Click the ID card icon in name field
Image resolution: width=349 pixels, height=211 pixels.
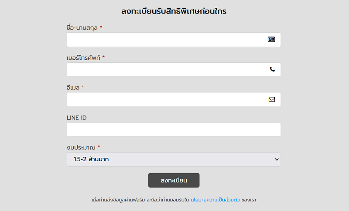[271, 40]
